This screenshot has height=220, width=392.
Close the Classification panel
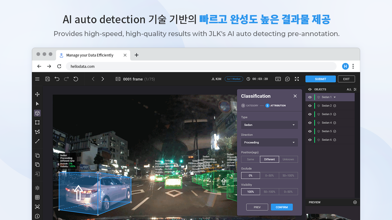[x=295, y=96]
